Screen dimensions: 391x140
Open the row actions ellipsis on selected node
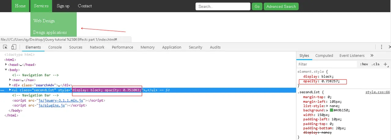click(3, 90)
